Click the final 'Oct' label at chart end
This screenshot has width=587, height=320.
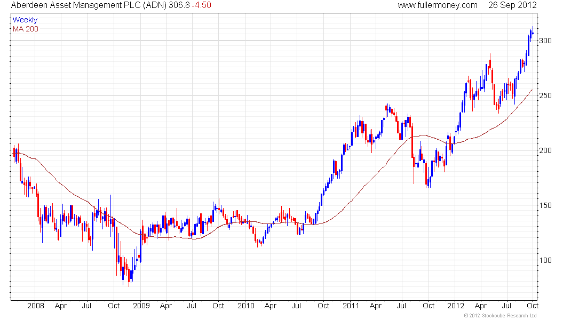coord(533,306)
